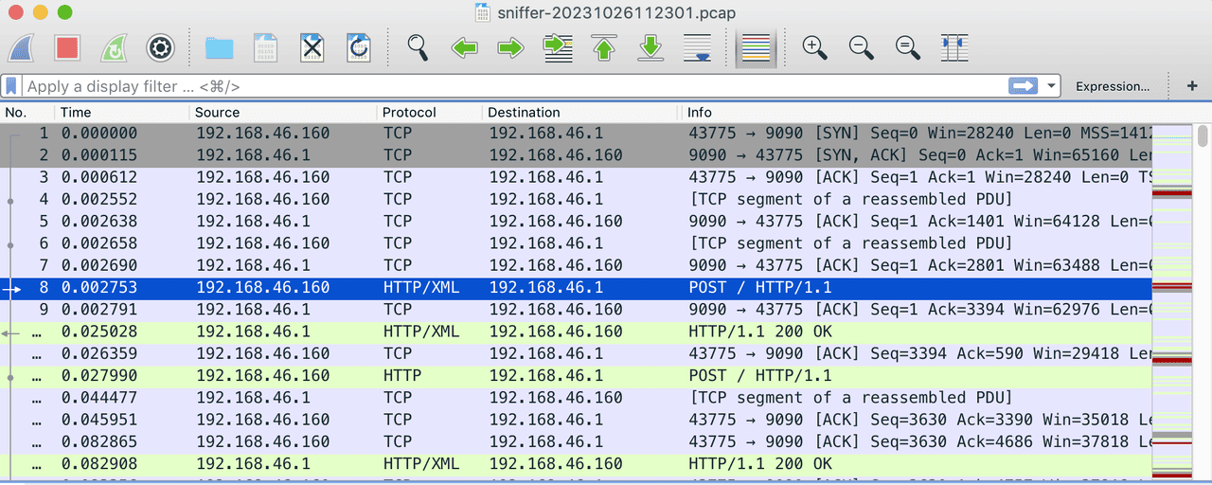Expand the recent display filters dropdown
This screenshot has height=485, width=1212.
point(1052,86)
